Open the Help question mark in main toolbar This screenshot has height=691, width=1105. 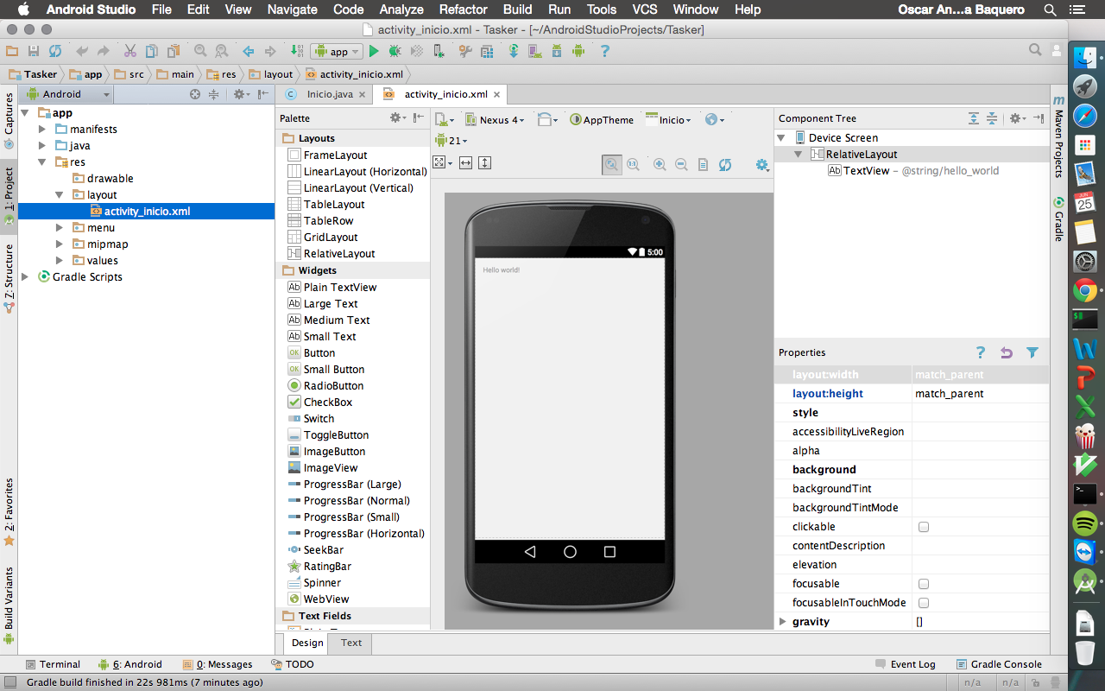pos(604,52)
